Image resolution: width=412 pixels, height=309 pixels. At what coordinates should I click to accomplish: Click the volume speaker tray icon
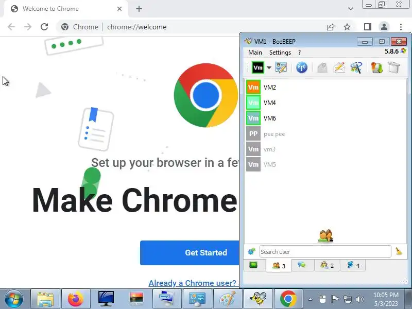coord(359,299)
